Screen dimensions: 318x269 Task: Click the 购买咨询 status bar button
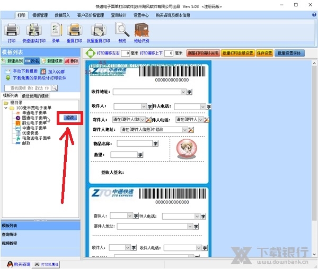point(19,264)
